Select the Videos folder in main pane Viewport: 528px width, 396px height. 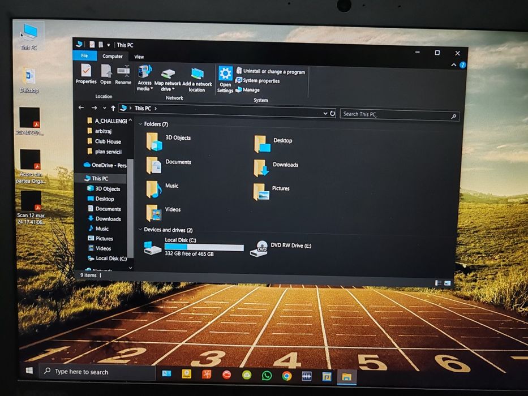(164, 213)
